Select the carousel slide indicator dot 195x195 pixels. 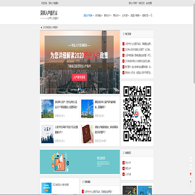pos(79,89)
